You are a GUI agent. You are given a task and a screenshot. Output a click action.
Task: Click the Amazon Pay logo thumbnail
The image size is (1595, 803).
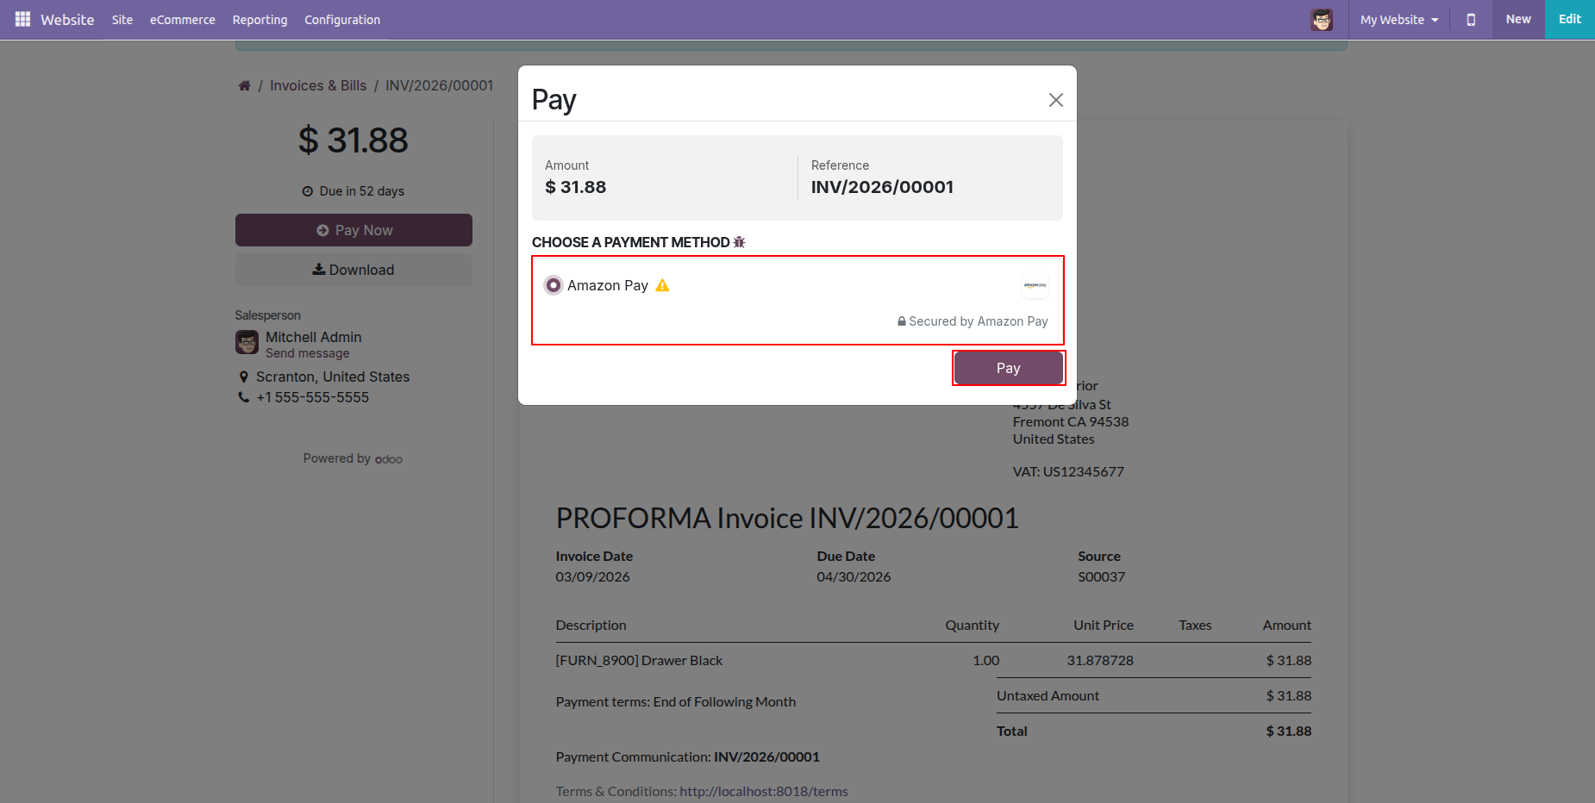(x=1035, y=285)
